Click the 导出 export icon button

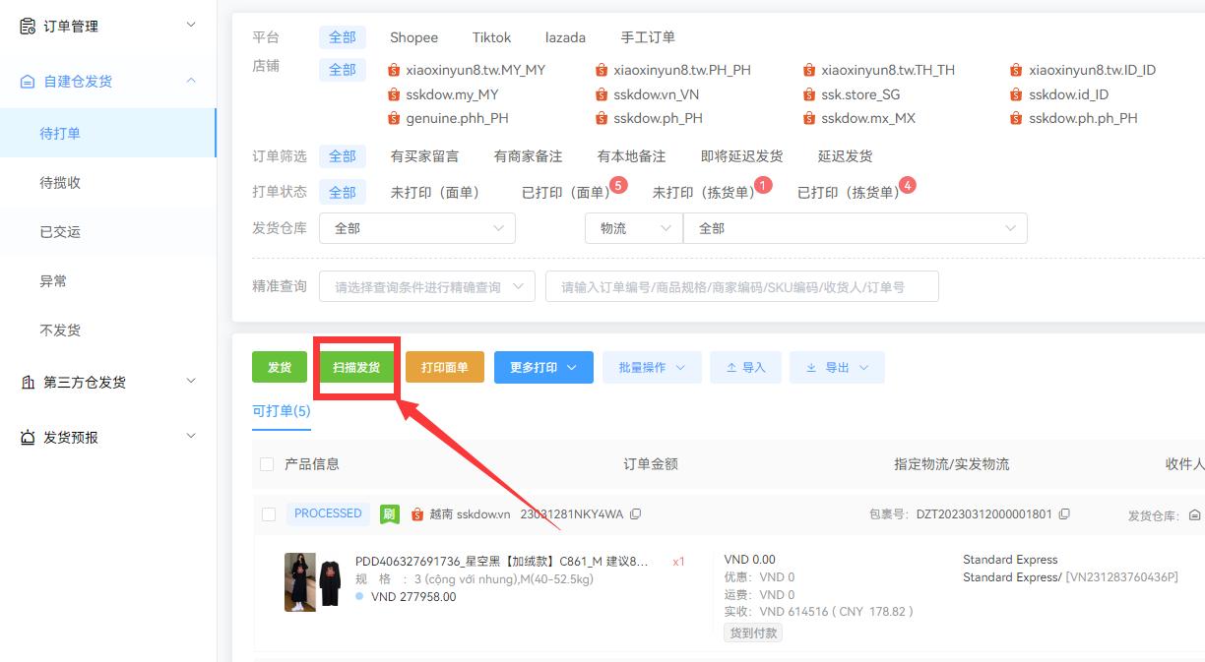(836, 367)
